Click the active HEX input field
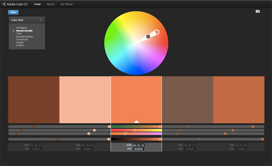The width and height of the screenshot is (272, 166). (138, 149)
